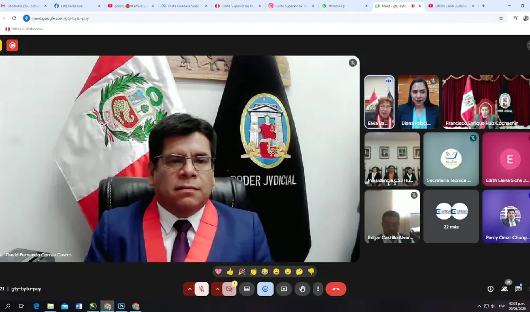
Task: Expand audio settings arrow beside microphone
Action: 189,289
